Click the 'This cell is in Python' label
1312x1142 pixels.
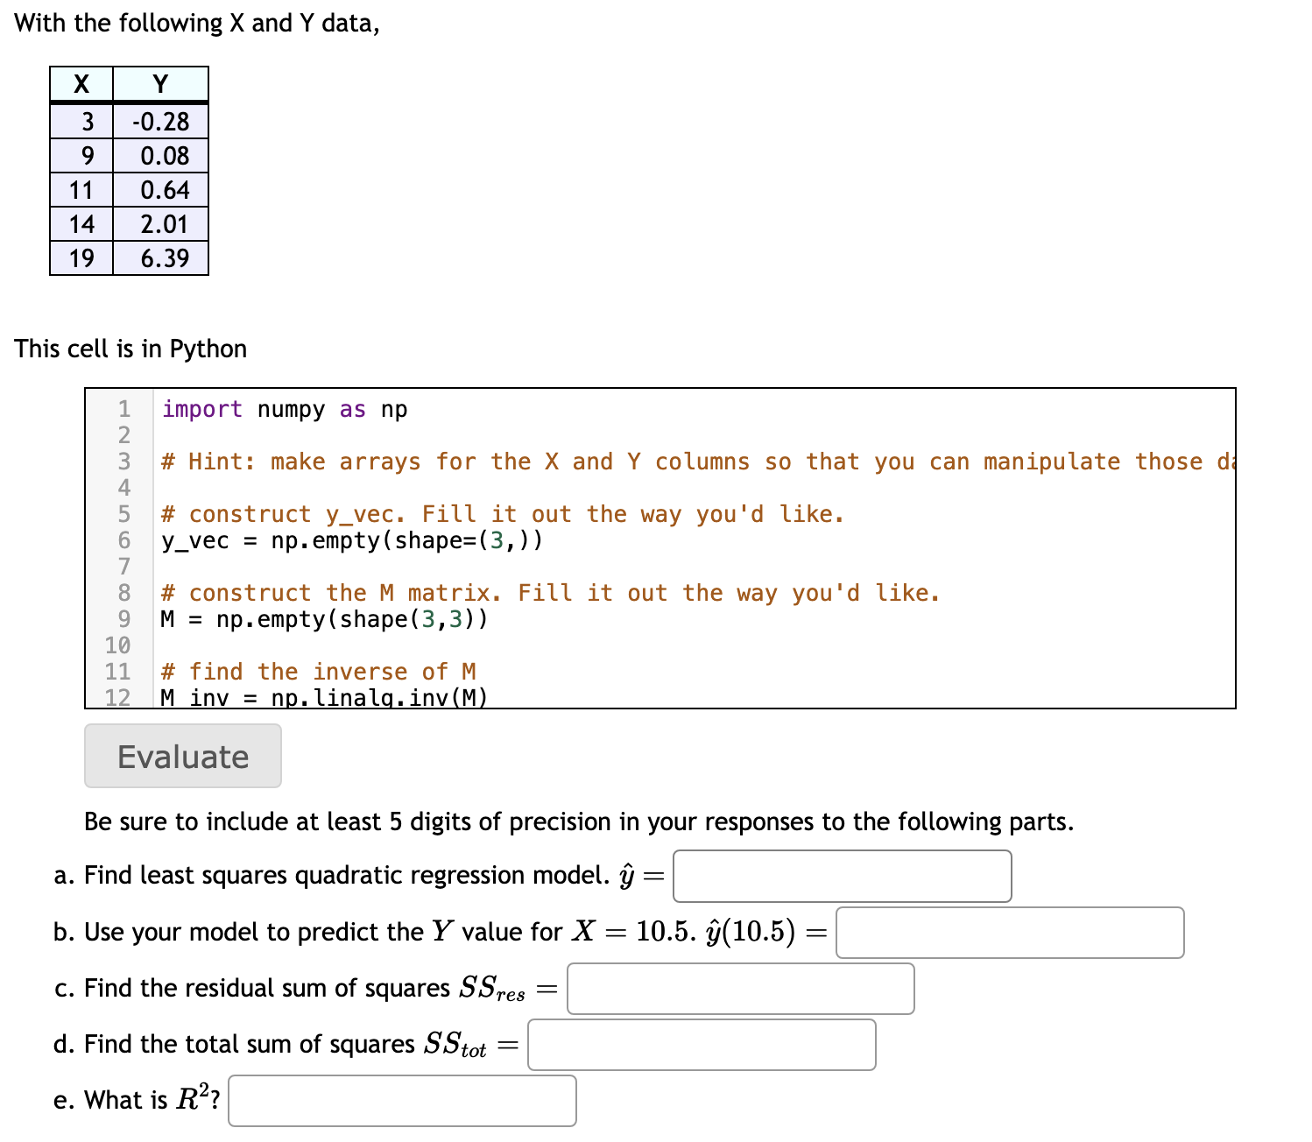point(130,349)
